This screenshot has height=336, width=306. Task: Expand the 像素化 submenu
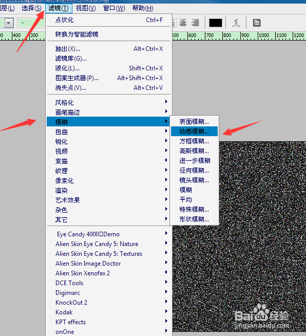[109, 180]
